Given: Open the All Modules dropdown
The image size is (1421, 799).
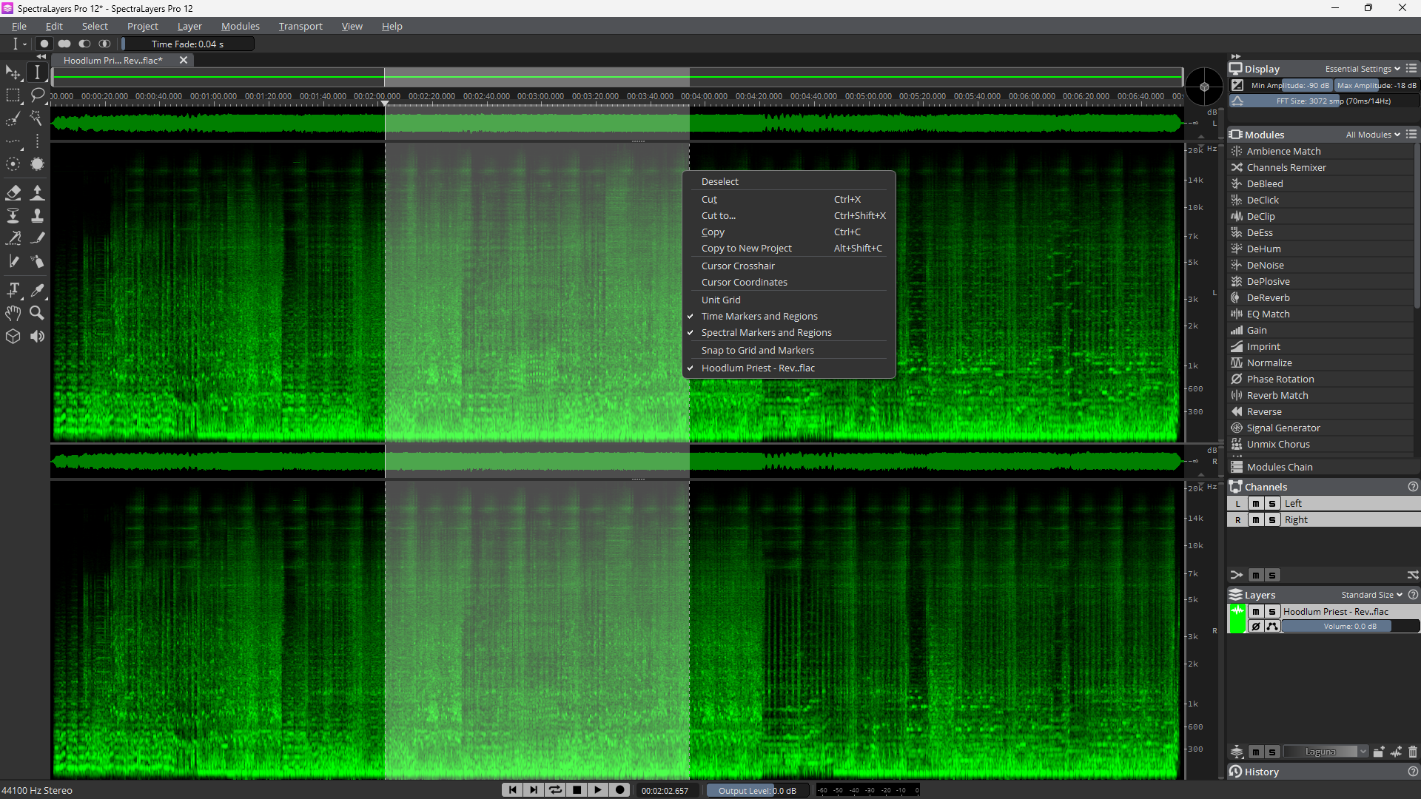Looking at the screenshot, I should coord(1373,135).
